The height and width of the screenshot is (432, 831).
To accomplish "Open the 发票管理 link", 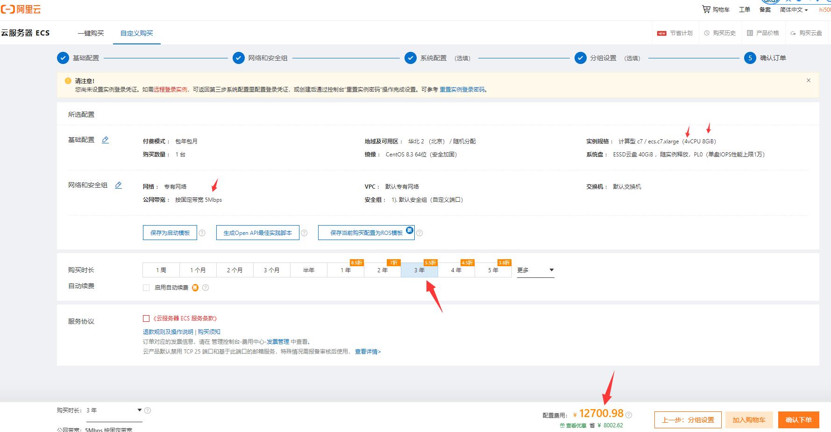I will point(278,342).
